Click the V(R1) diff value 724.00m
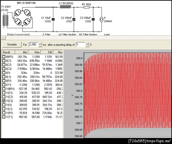This screenshot has height=144, width=172. [47, 113]
